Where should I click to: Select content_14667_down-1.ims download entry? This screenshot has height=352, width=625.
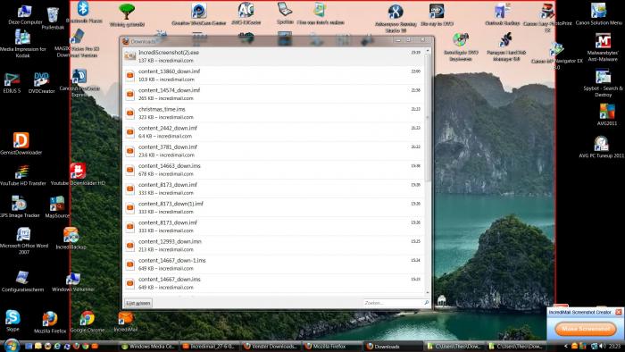273,264
